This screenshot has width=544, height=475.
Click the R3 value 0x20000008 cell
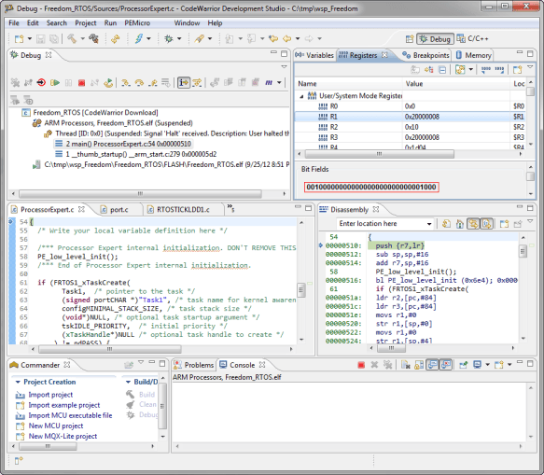422,137
